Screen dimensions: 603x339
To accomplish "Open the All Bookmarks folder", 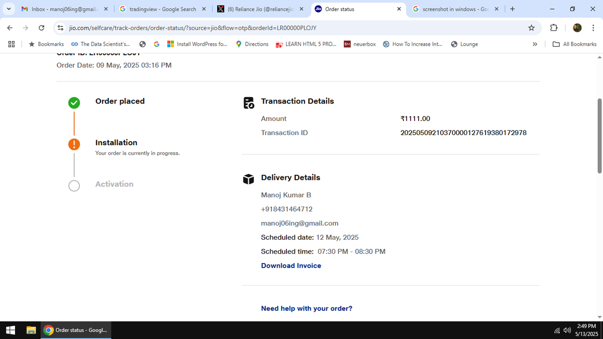I will 574,44.
